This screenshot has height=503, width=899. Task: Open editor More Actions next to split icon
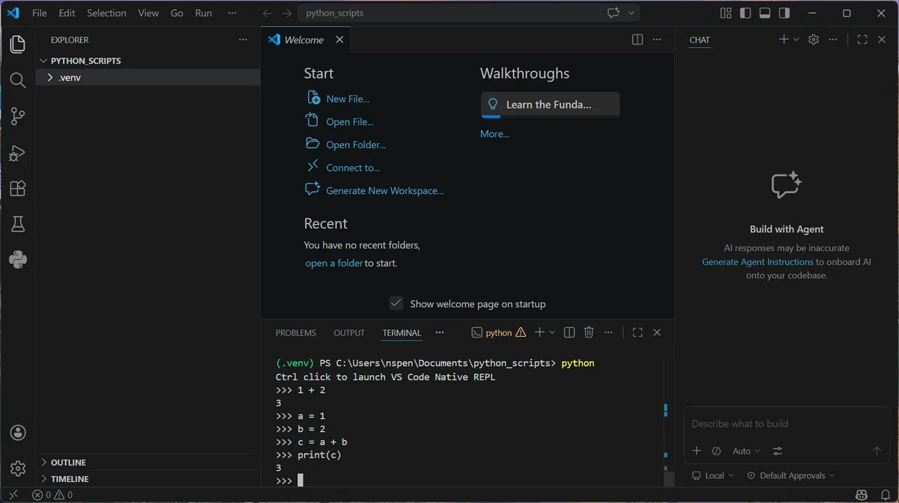click(657, 40)
